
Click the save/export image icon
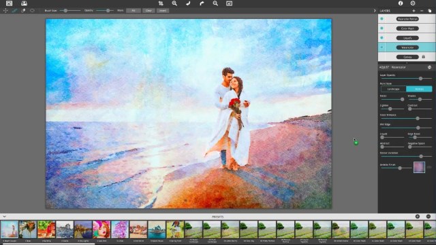pyautogui.click(x=25, y=3)
